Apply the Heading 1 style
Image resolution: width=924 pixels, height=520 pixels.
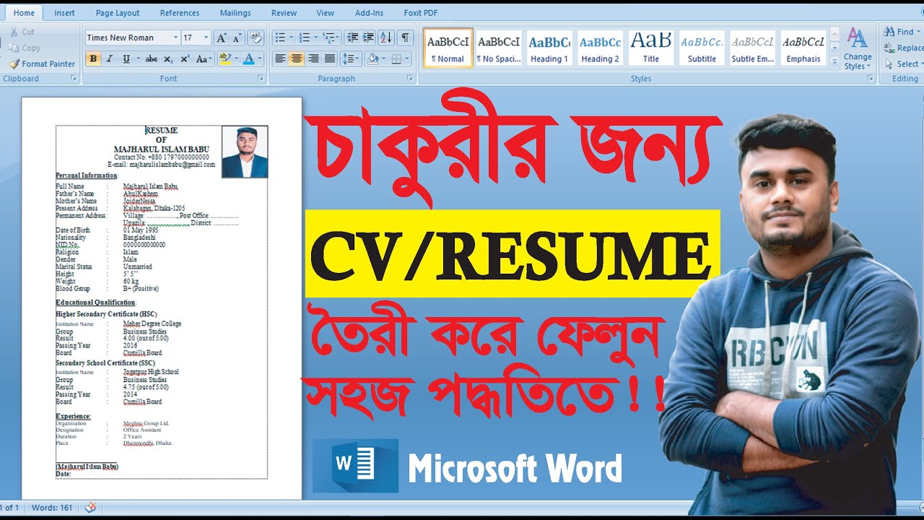point(549,48)
